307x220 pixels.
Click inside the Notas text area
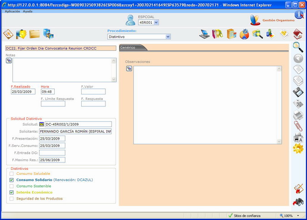[62, 70]
